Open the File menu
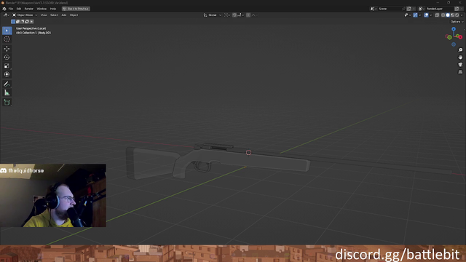This screenshot has height=262, width=466. point(11,9)
